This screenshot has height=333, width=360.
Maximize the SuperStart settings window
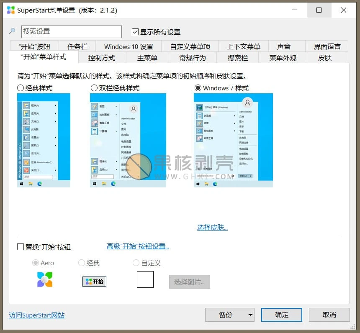319,10
